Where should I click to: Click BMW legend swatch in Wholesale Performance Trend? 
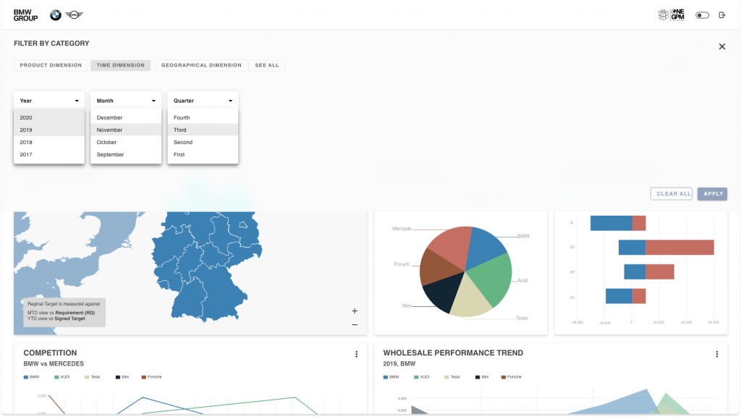tap(386, 377)
